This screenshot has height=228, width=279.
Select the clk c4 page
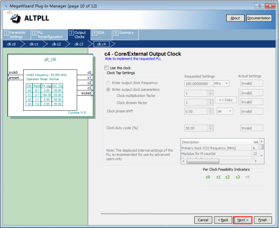click(x=102, y=44)
